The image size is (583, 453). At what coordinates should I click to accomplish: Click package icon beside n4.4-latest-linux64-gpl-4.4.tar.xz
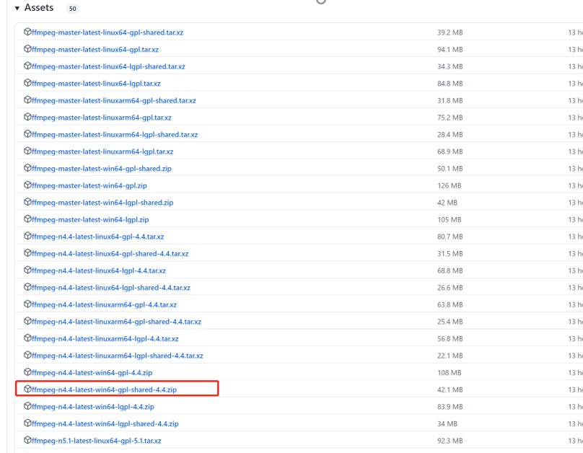point(27,236)
